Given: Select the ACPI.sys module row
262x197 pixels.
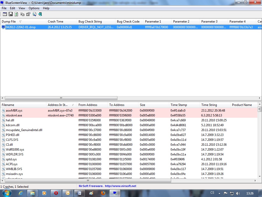Looking at the screenshot, I should [x=129, y=164].
